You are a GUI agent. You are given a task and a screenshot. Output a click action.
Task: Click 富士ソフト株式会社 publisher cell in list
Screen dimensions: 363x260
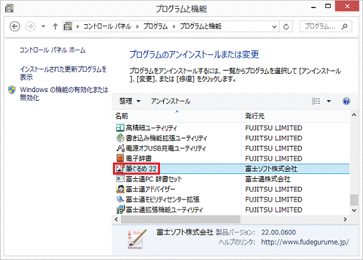tap(272, 169)
